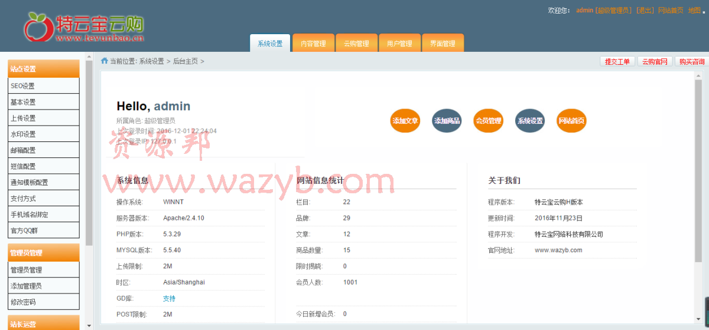Open 管理员管理 sidebar item
Viewport: 709px width, 330px height.
click(44, 270)
